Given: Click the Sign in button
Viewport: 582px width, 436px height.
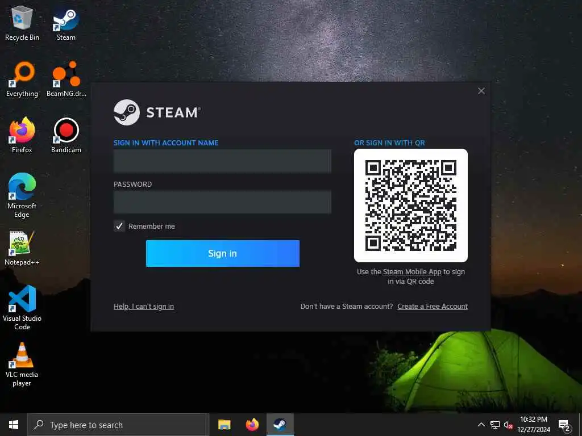Looking at the screenshot, I should coord(223,253).
